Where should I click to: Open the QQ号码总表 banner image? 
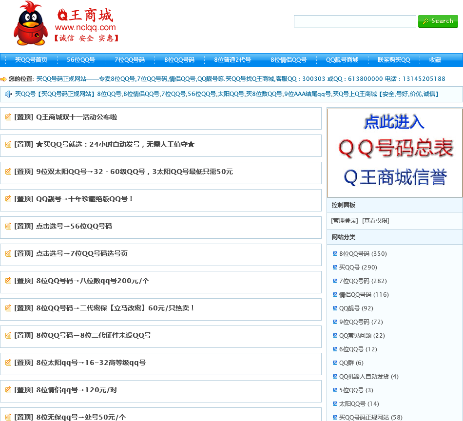394,153
